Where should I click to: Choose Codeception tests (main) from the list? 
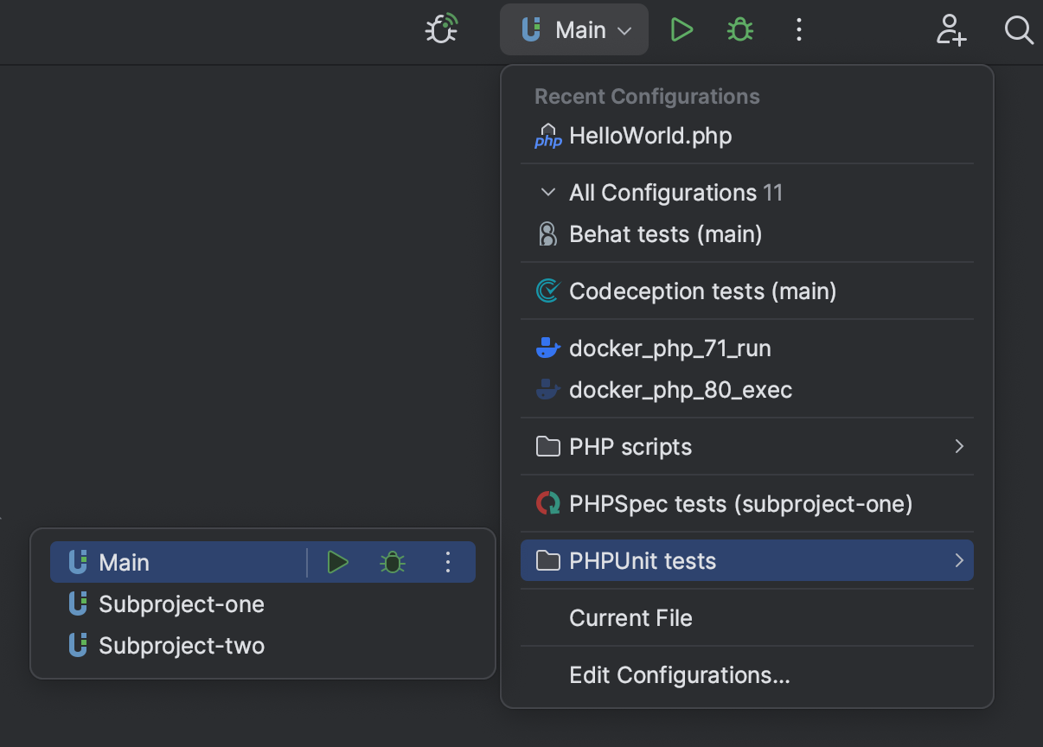click(x=701, y=291)
